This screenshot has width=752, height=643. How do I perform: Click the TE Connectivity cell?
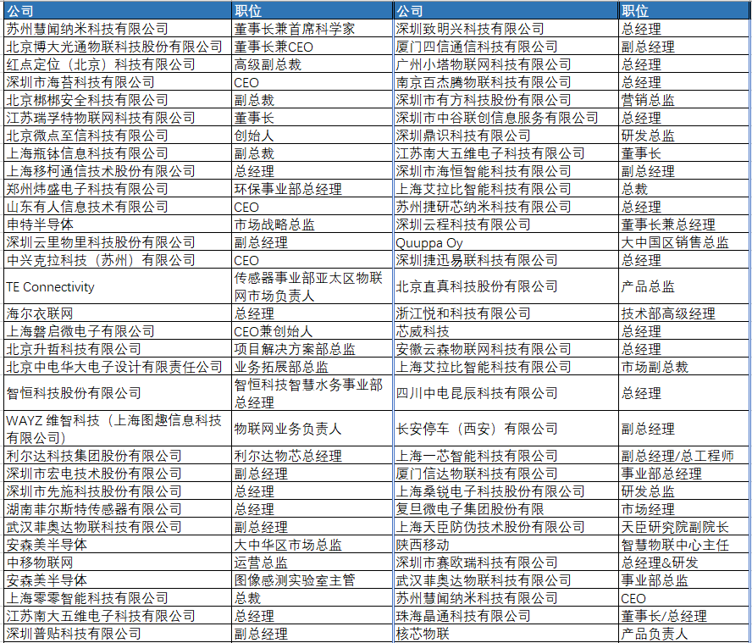pos(117,286)
